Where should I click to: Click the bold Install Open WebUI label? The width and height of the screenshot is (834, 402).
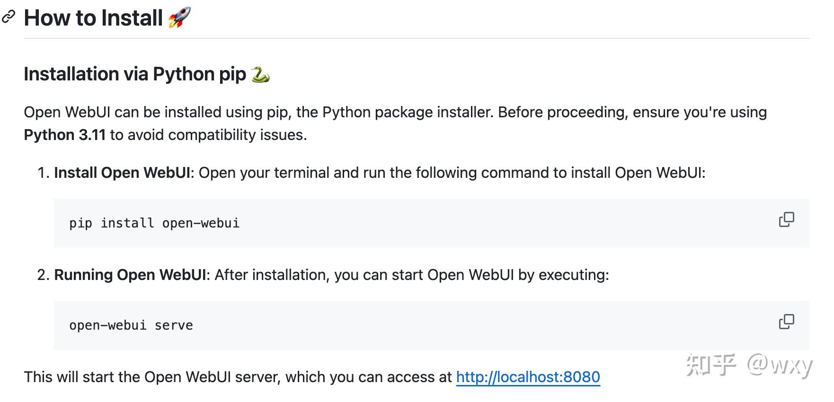(122, 173)
